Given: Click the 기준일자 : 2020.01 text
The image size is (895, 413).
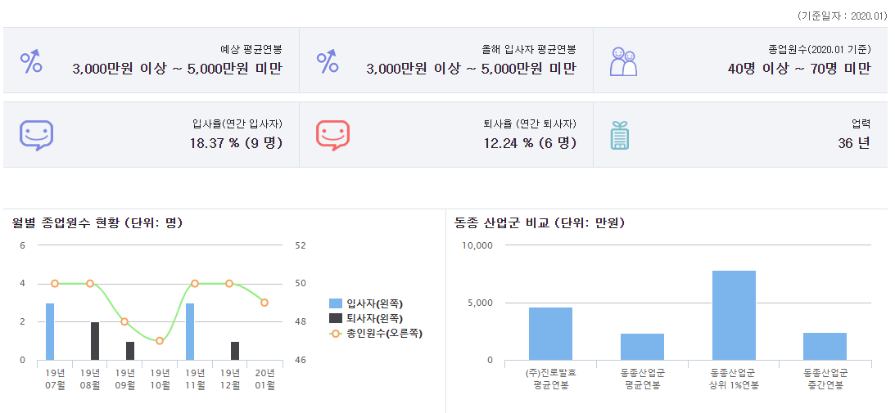Looking at the screenshot, I should coord(843,16).
